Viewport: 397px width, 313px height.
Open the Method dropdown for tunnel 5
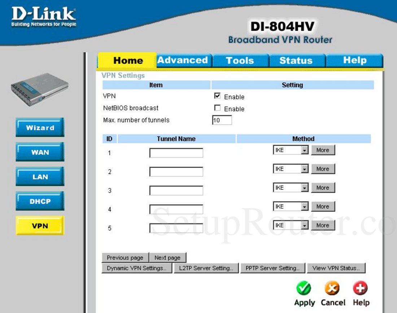pos(291,225)
